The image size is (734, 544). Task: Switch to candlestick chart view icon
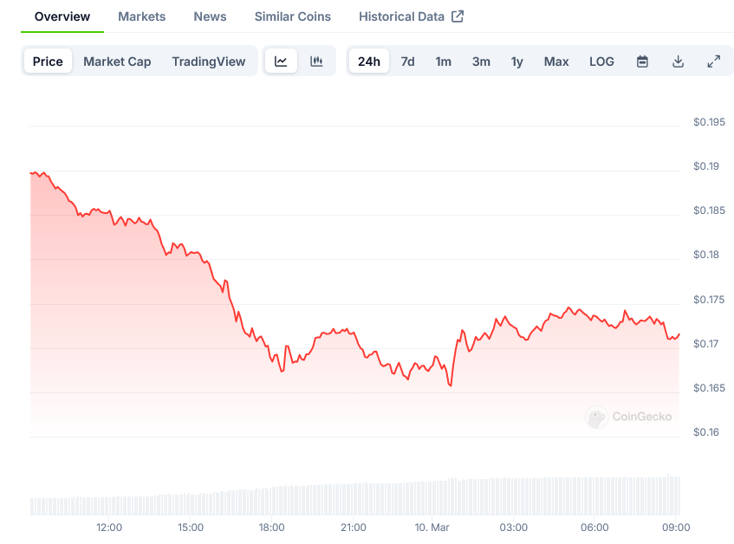[x=316, y=62]
